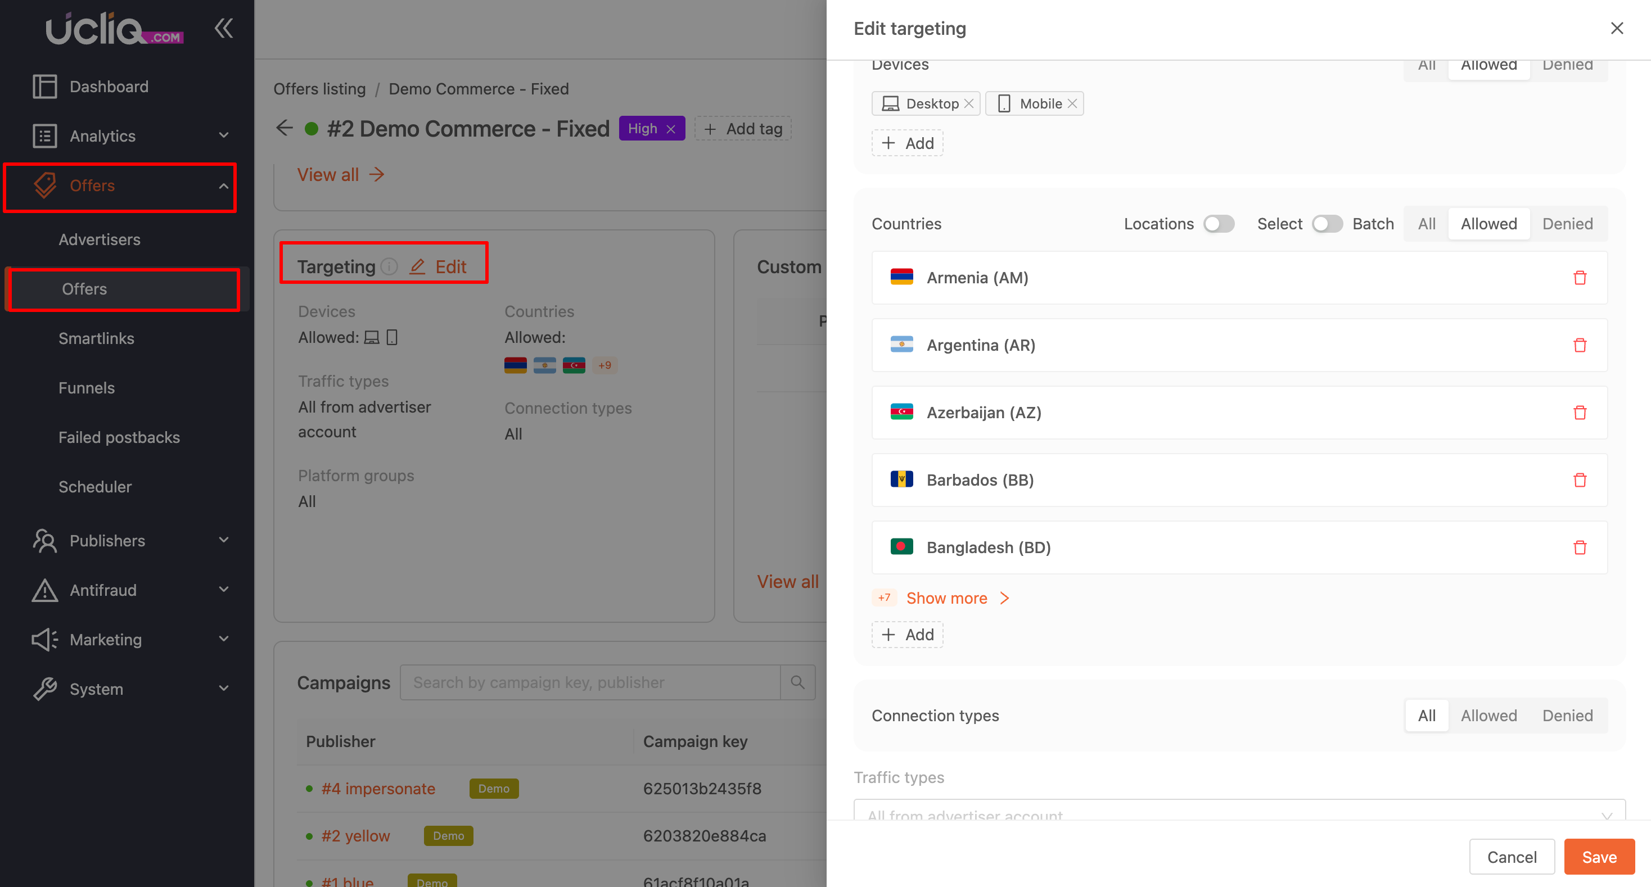Image resolution: width=1651 pixels, height=887 pixels.
Task: Collapse sidebar with double-chevron icon
Action: tap(223, 28)
